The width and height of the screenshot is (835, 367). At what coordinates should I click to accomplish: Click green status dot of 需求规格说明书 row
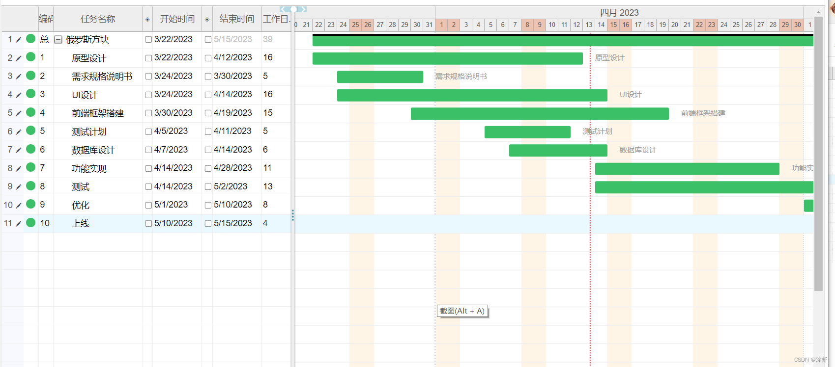(30, 76)
